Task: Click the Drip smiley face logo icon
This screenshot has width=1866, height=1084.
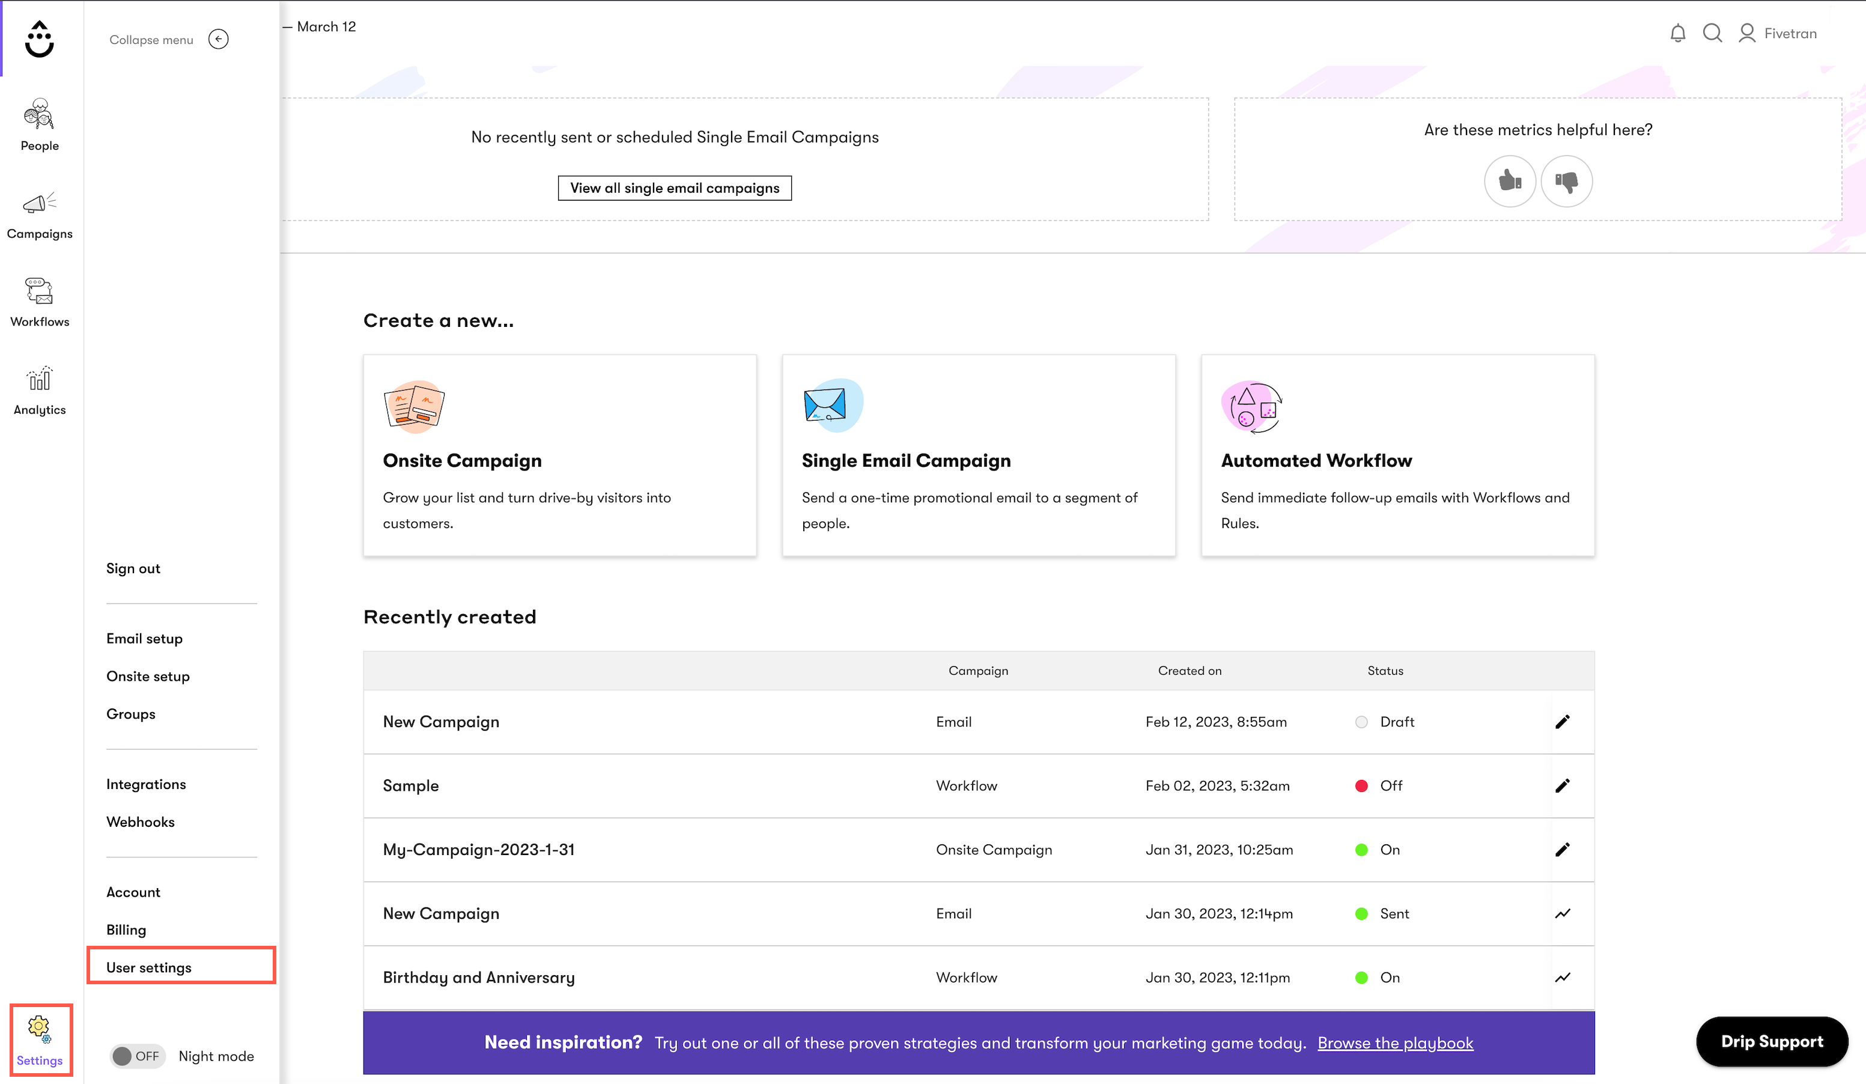Action: click(x=38, y=38)
